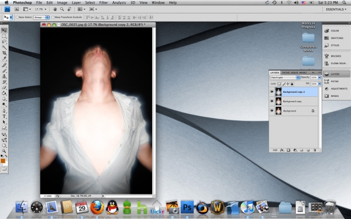Open the SWATCHES panel button
Viewport: 351px width, 219px height.
[336, 38]
